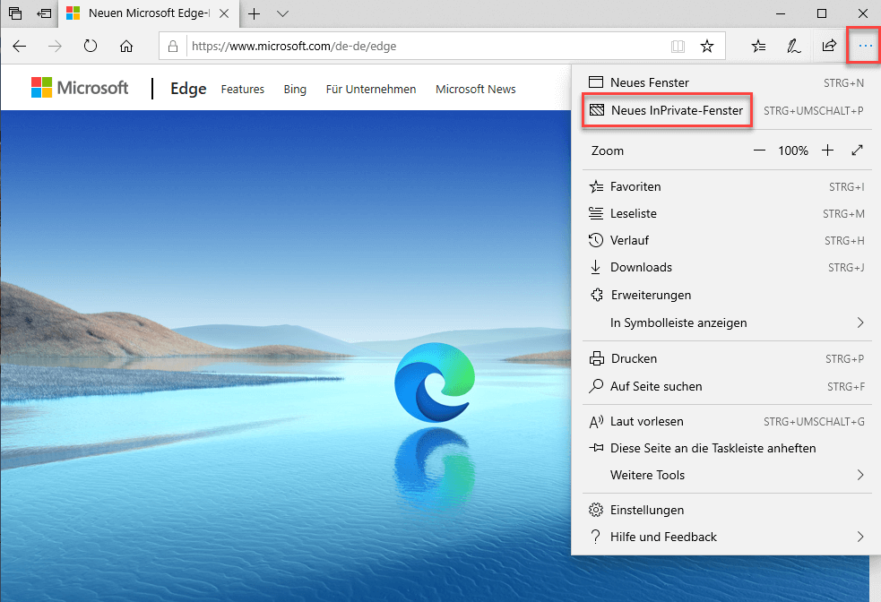Open Microsoft News navigation link
Viewport: 881px width, 602px height.
pyautogui.click(x=475, y=90)
